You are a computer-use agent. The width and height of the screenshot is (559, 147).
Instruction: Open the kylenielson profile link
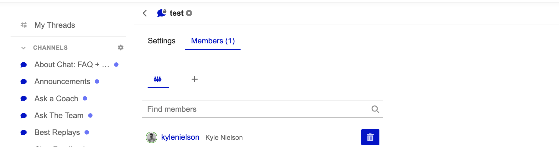coord(180,137)
